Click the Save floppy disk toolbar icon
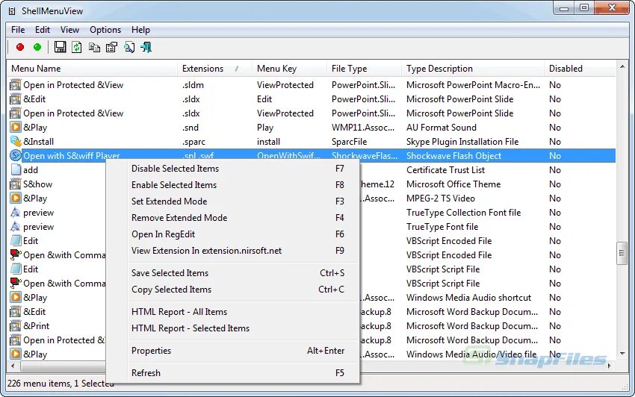Viewport: 635px width, 397px height. point(60,47)
